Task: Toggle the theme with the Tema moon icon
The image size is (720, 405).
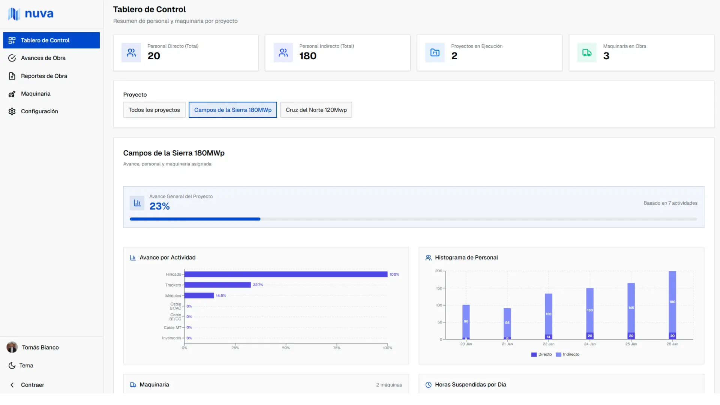Action: coord(12,366)
